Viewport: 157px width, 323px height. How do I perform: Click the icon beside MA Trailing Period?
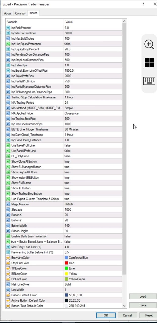pos(8,103)
